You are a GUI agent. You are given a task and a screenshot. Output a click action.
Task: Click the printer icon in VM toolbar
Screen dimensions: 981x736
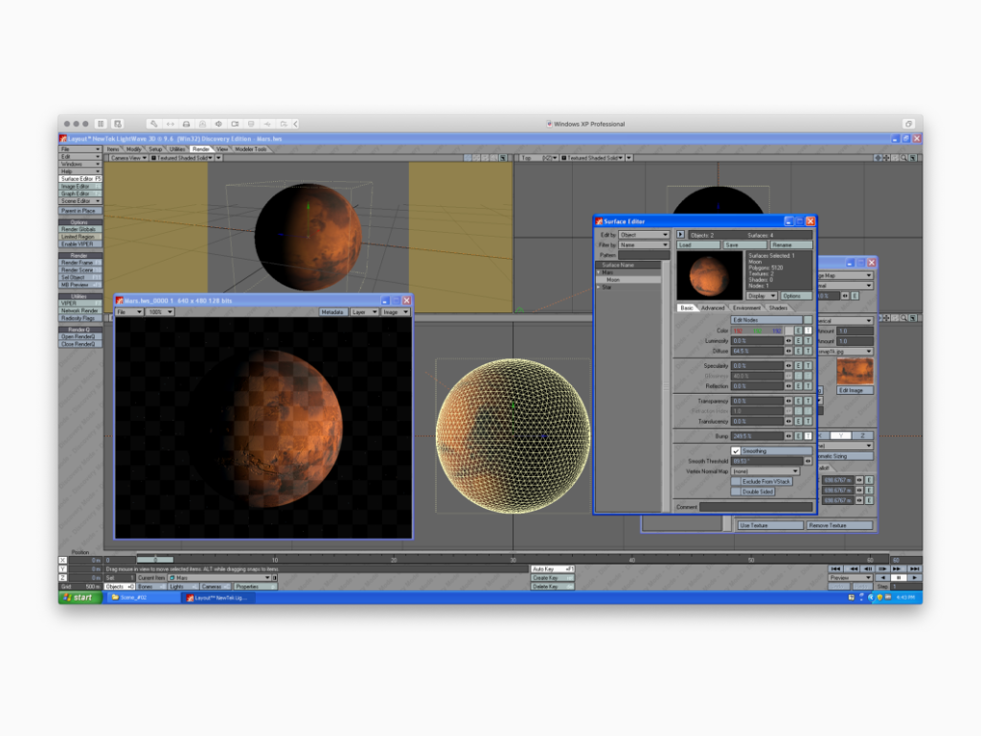186,124
